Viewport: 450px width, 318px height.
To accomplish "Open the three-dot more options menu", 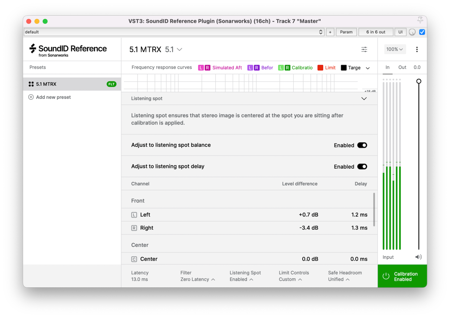I will tap(417, 49).
